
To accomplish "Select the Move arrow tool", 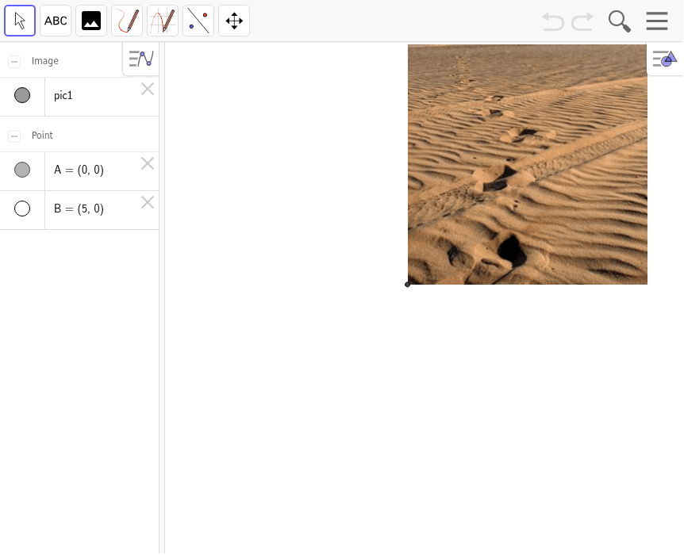I will (20, 21).
